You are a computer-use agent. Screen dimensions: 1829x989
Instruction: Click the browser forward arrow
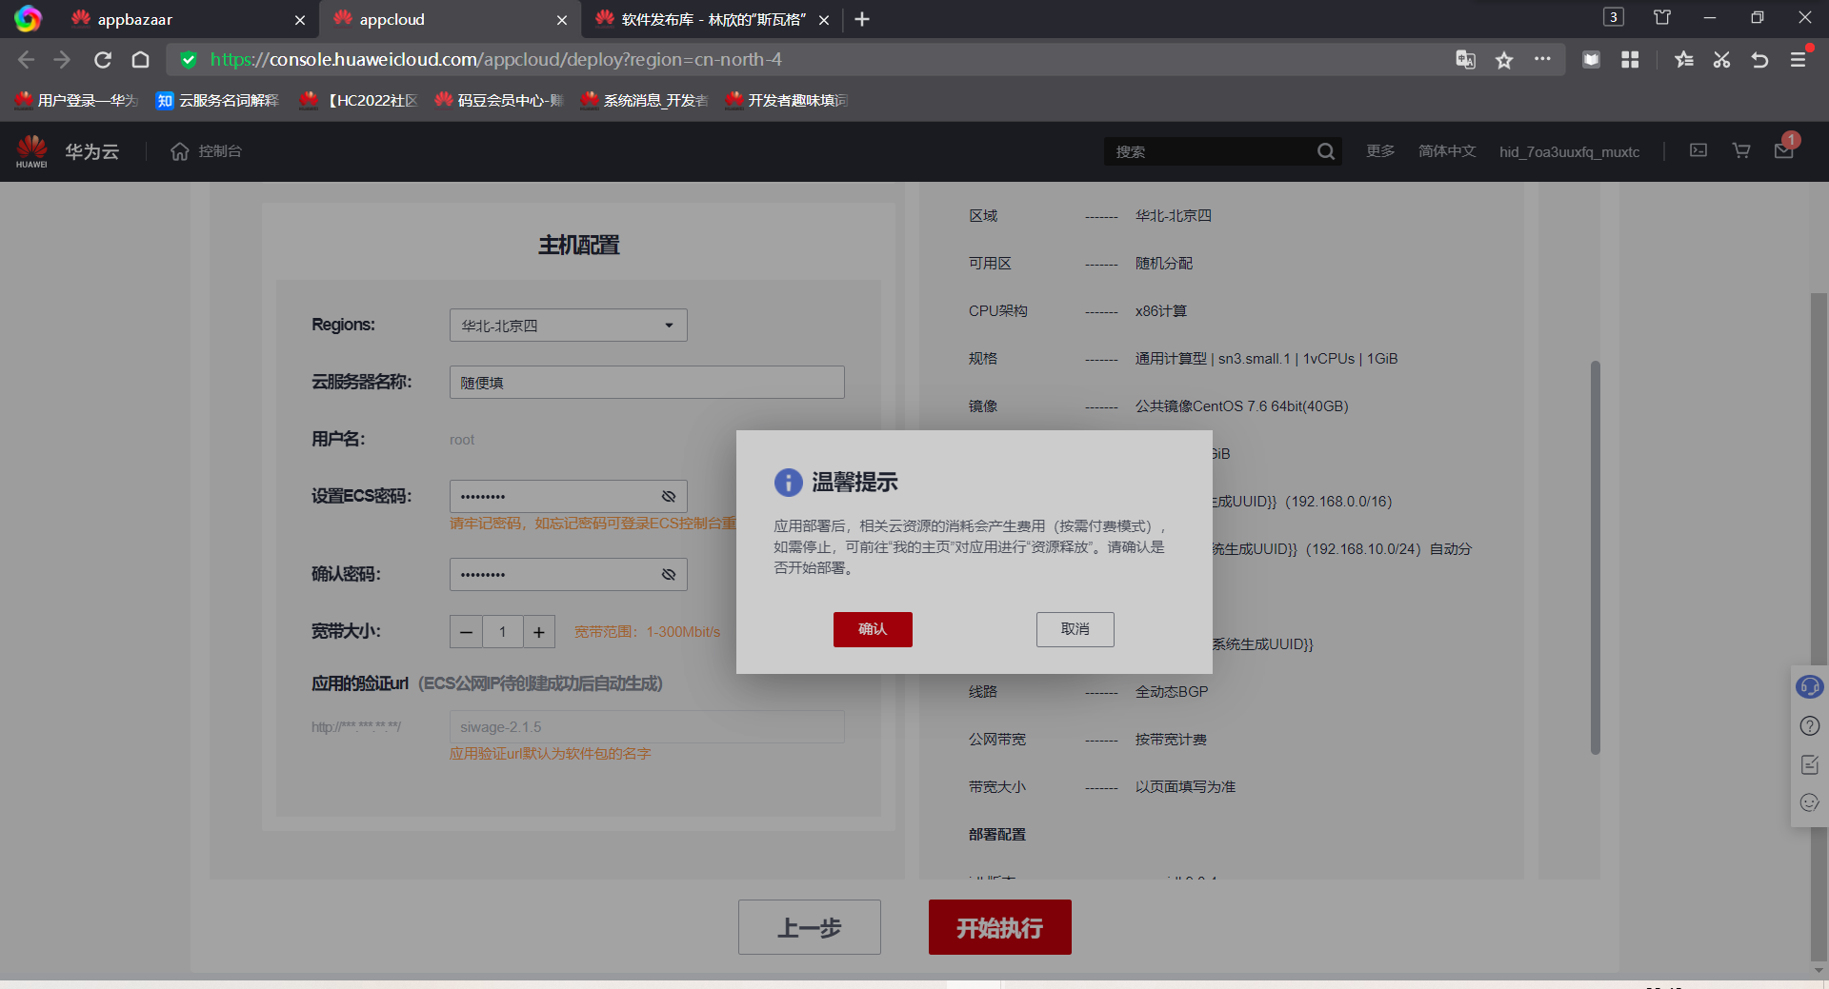coord(63,60)
